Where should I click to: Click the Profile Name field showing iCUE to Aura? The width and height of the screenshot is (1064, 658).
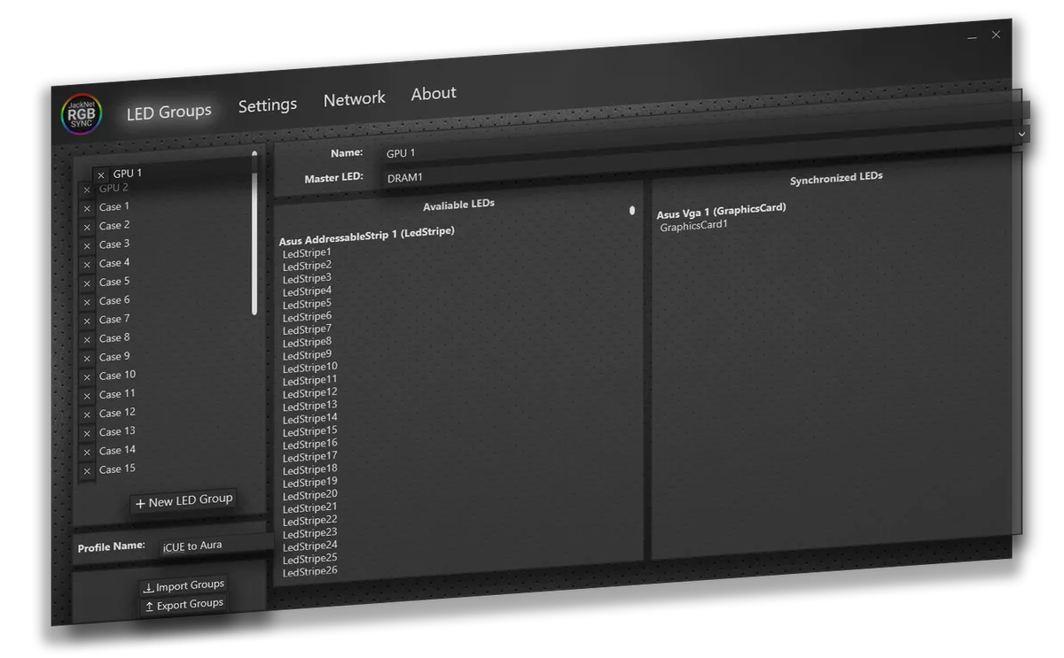click(192, 546)
